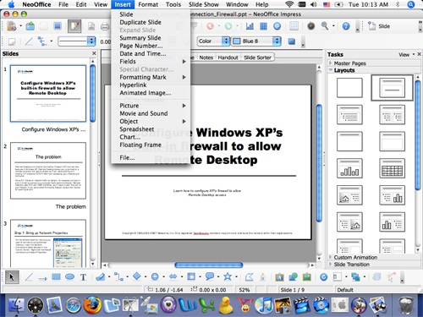This screenshot has height=317, width=423.
Task: Select slide 3 thumbnail in Slides panel
Action: coord(48,243)
